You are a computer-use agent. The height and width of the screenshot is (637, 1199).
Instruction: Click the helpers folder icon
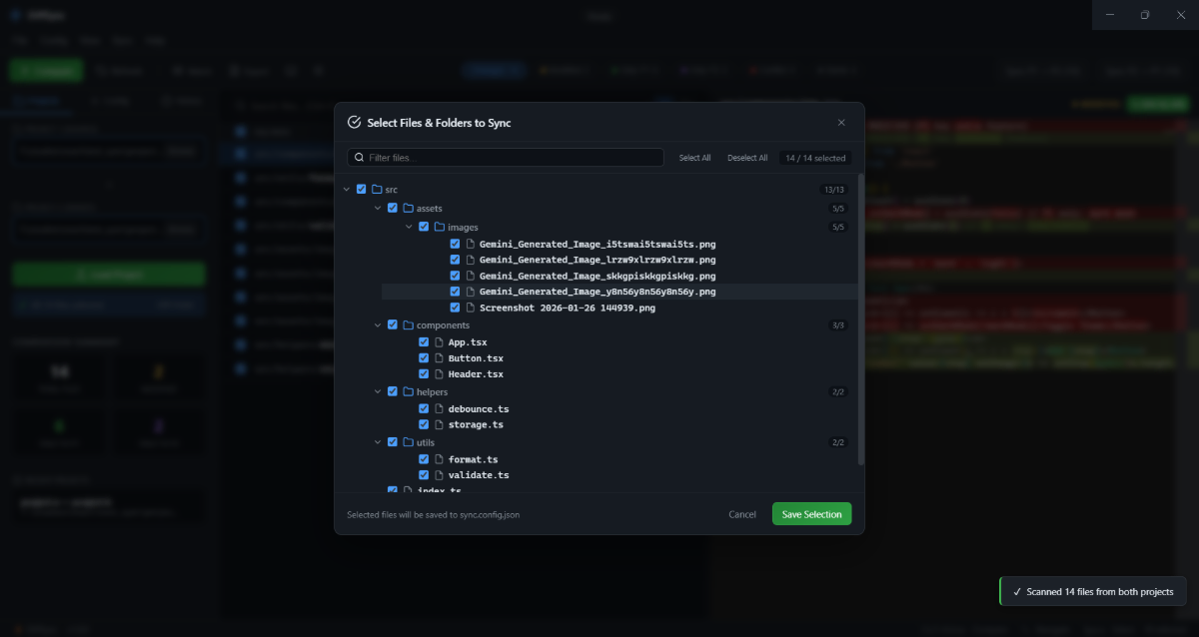[408, 391]
